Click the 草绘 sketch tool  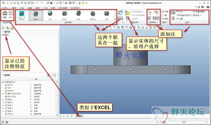pos(165,19)
